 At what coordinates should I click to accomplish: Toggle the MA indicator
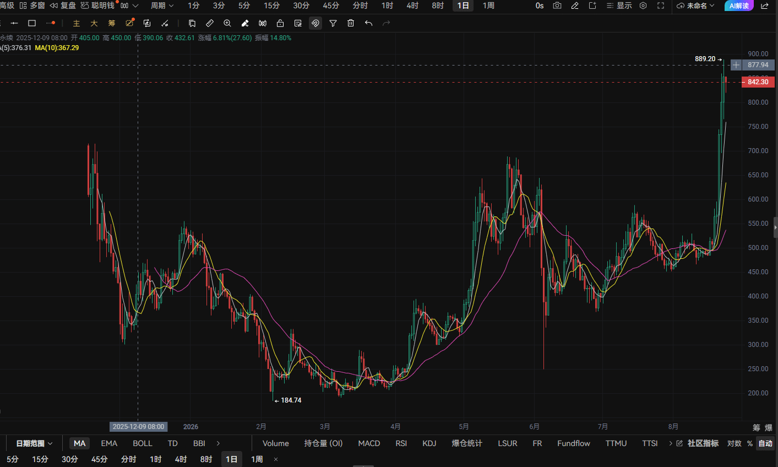point(80,443)
